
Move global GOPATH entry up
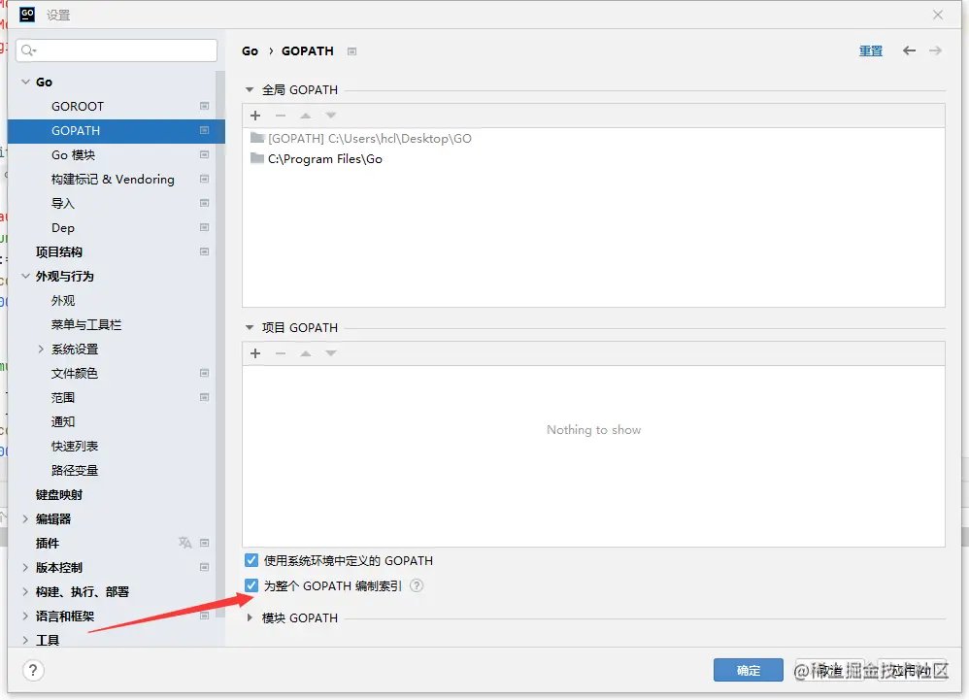click(305, 116)
